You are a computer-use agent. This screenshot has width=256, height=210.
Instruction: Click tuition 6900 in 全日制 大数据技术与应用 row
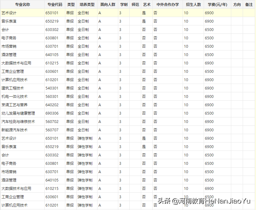click(209, 63)
